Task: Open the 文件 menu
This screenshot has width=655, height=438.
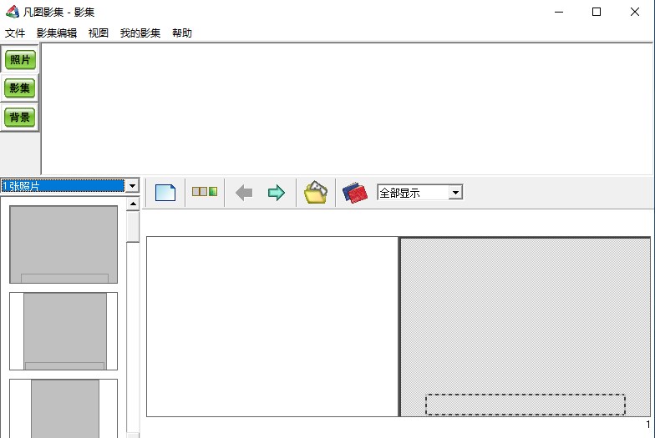Action: (x=15, y=33)
